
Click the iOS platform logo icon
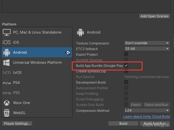pos(7,42)
